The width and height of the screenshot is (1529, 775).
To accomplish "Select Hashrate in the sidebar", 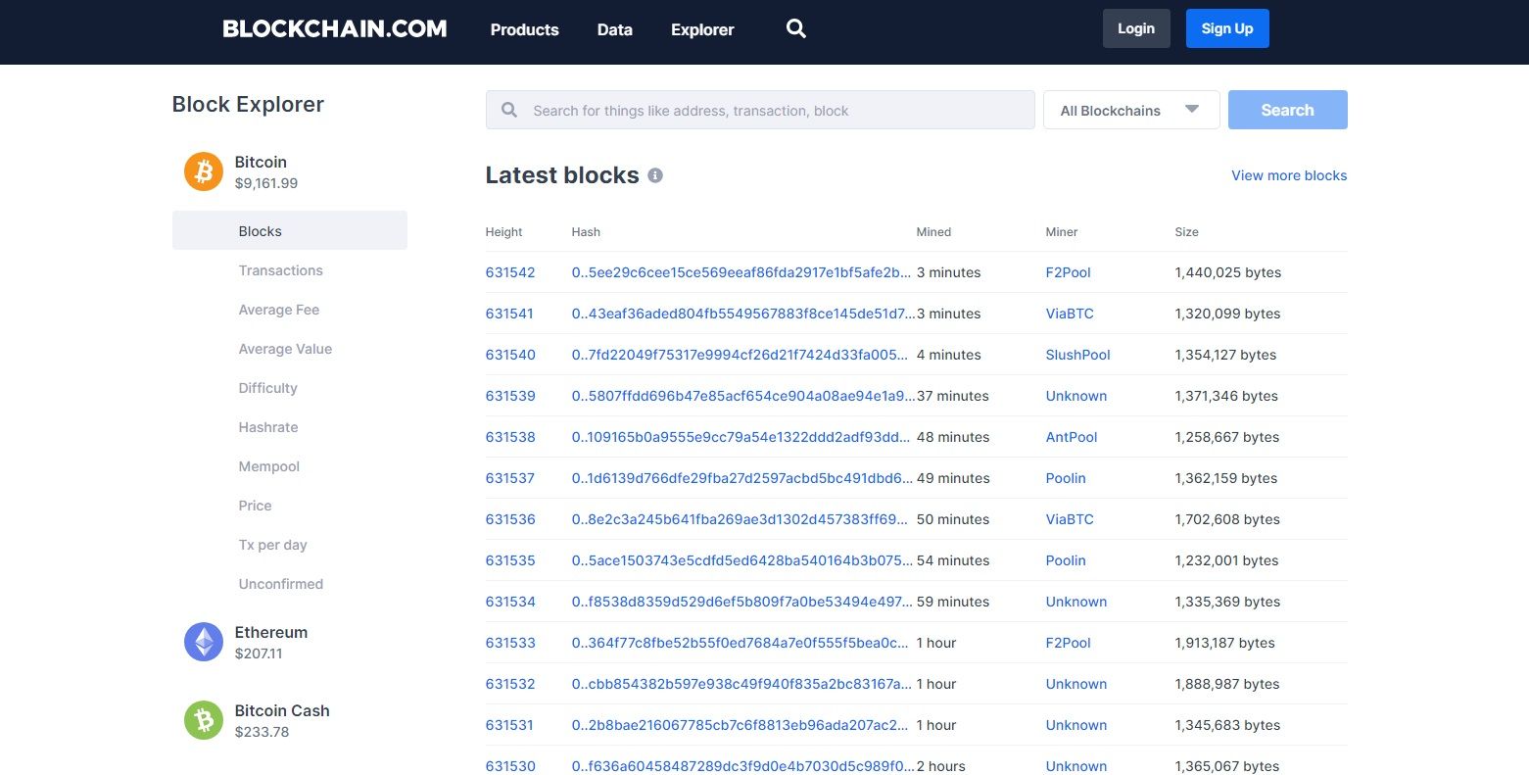I will click(268, 427).
